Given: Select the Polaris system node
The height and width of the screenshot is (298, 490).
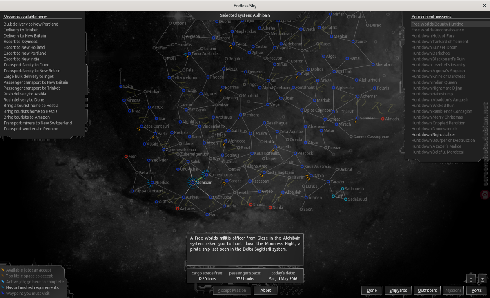Looking at the screenshot, I should point(375,88).
